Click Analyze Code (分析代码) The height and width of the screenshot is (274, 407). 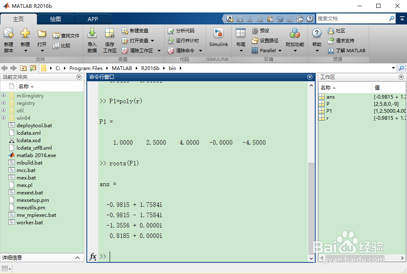coord(181,31)
